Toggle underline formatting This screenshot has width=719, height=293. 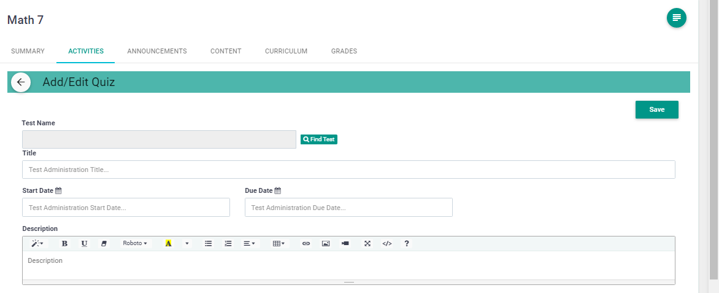85,243
